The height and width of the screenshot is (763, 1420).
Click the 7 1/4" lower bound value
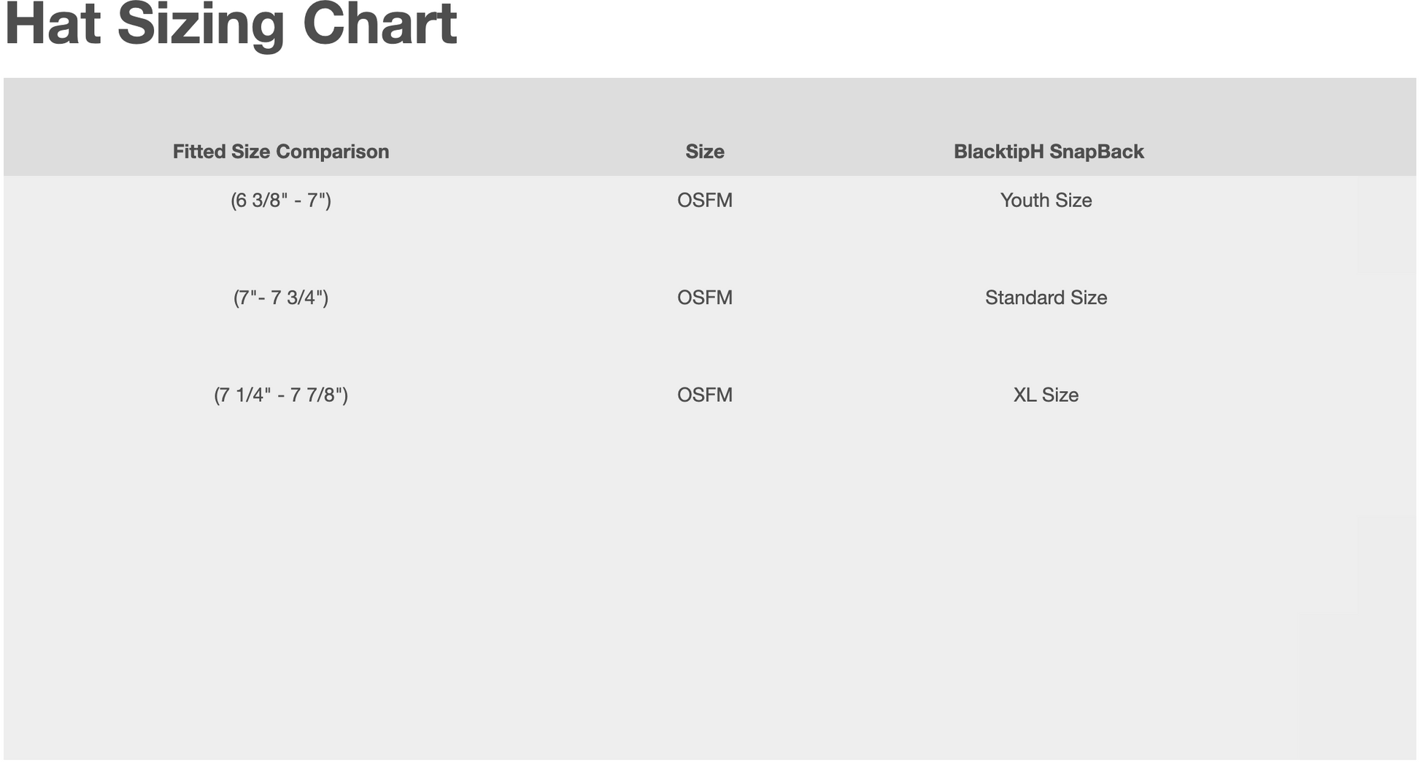click(x=245, y=395)
